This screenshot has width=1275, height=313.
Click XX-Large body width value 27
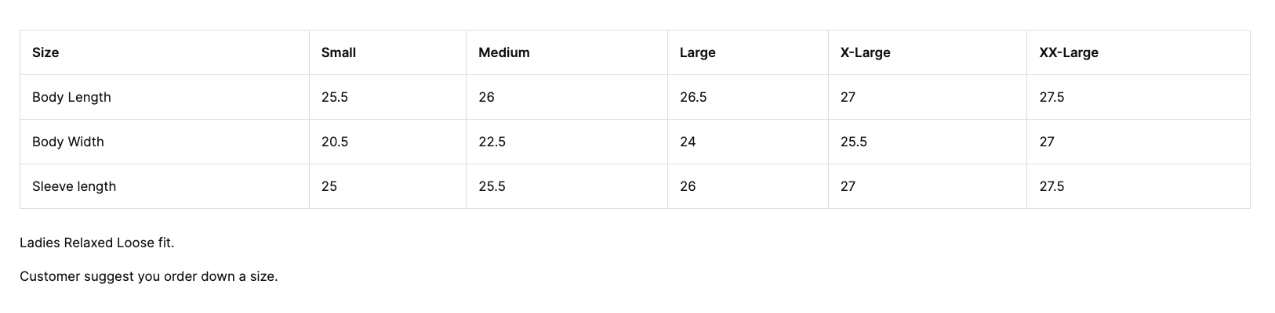(x=1047, y=142)
